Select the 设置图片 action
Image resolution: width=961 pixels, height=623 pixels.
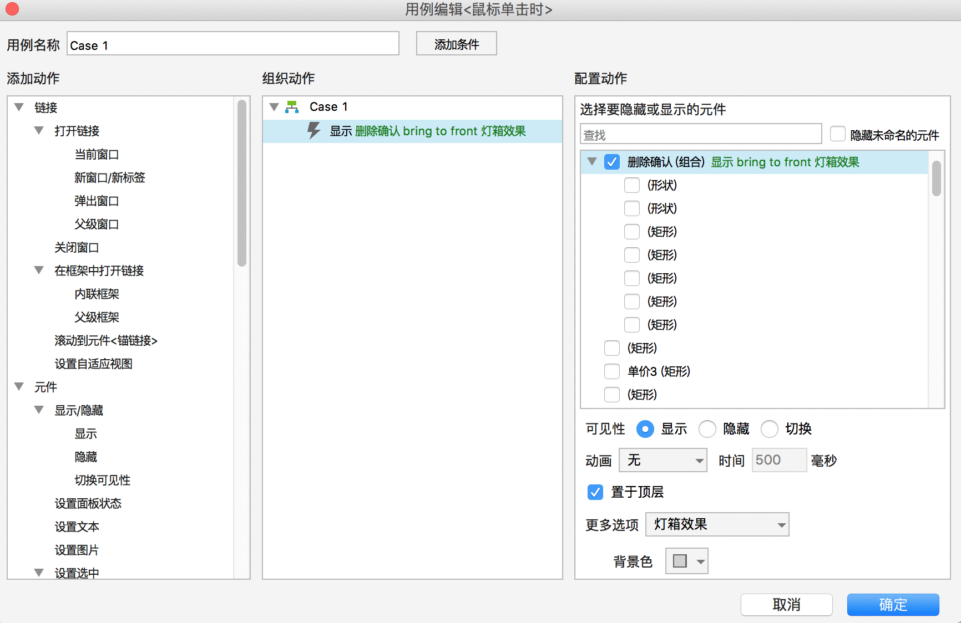click(x=77, y=550)
